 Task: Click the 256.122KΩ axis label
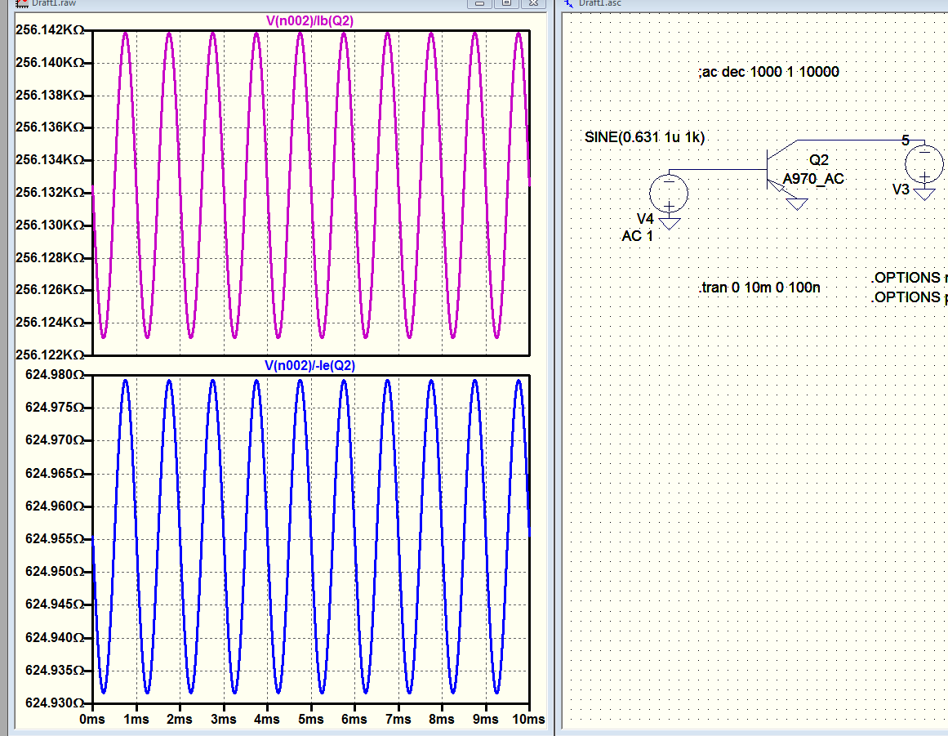[x=50, y=355]
